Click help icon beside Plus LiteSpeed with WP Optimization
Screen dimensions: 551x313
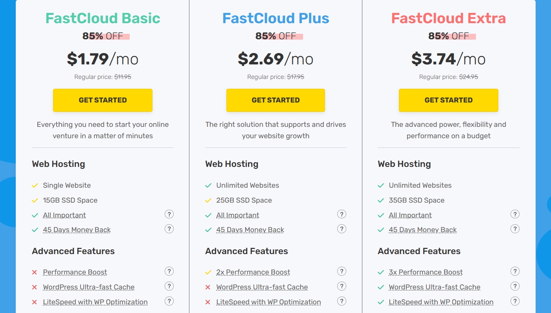[x=342, y=301]
